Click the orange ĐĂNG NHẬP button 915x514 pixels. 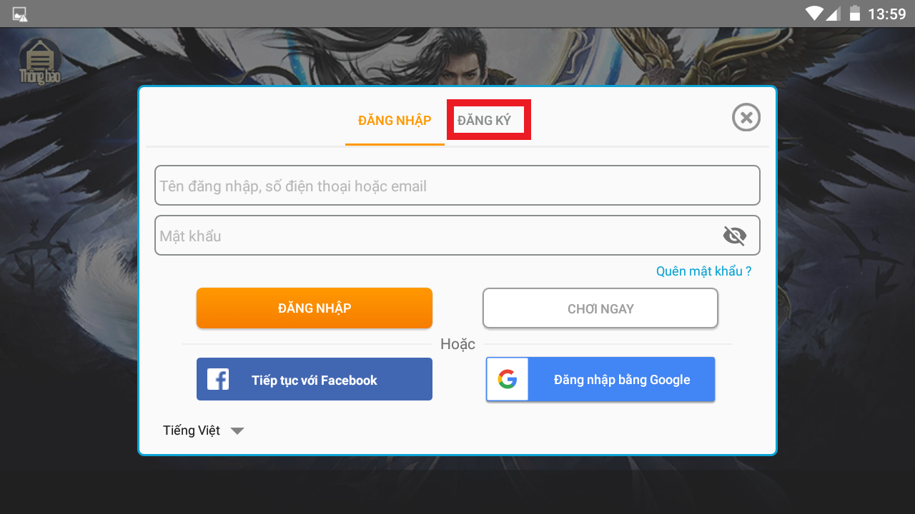[x=315, y=308]
